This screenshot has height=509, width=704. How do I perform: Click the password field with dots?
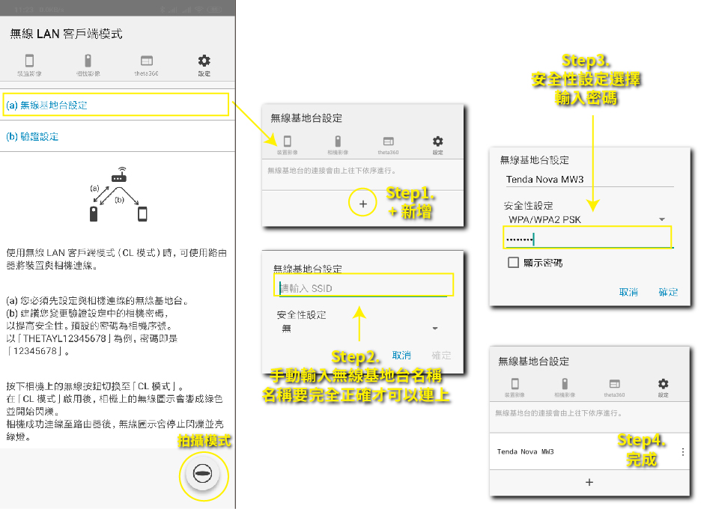point(588,239)
